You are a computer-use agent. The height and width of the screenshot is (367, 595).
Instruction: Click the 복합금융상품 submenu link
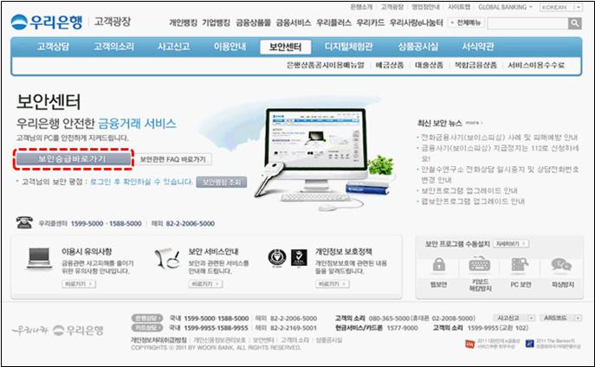point(475,65)
